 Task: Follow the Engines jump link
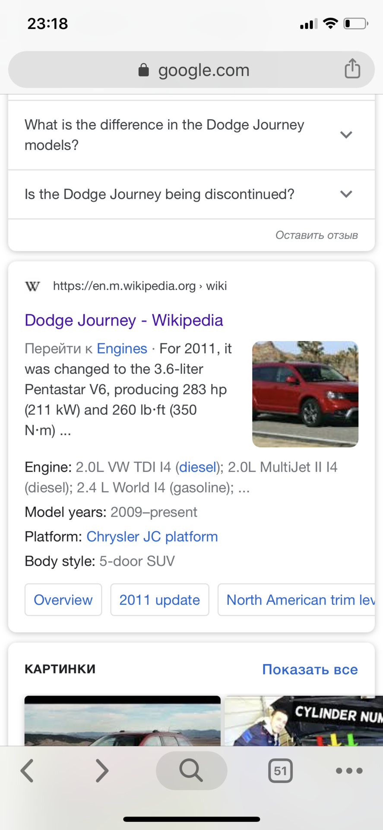(122, 348)
